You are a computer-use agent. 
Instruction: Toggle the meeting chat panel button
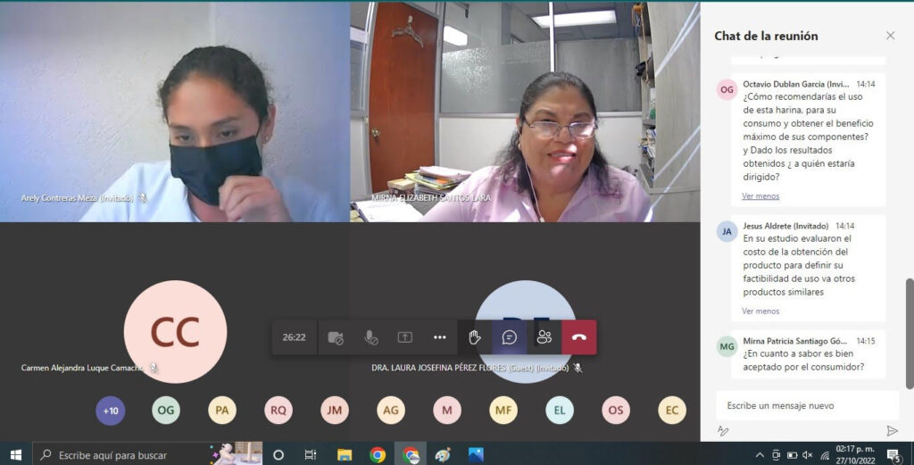(510, 337)
